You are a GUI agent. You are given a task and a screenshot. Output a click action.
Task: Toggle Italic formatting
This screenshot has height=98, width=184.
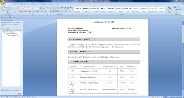click(x=22, y=11)
